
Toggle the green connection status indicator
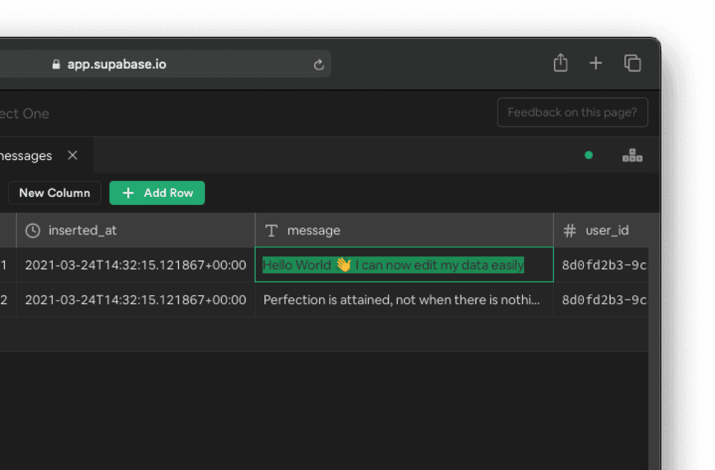[x=589, y=155]
